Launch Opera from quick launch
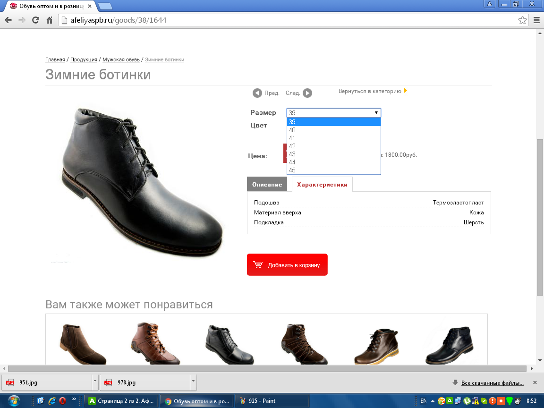544x408 pixels. pyautogui.click(x=62, y=401)
